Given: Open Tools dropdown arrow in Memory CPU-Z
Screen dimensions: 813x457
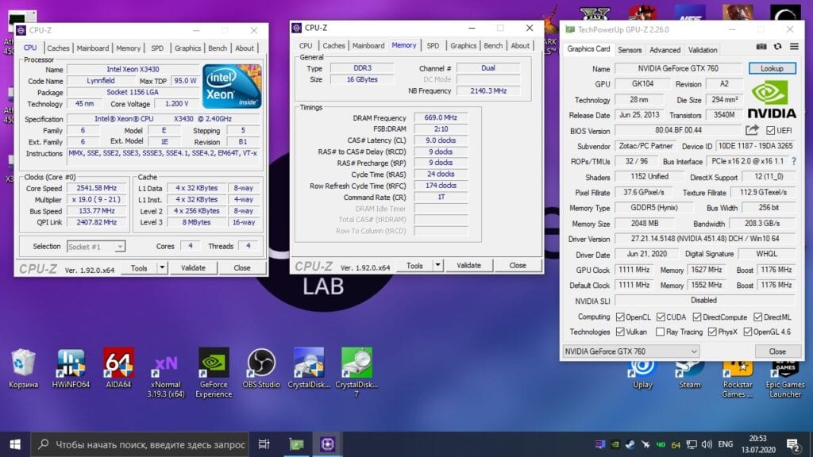Looking at the screenshot, I should pos(437,265).
